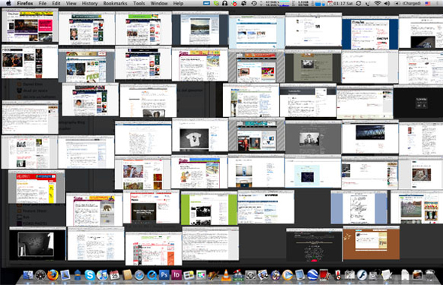Screen dimensions: 443x285
Task: Click the US flag input menu icon
Action: 428,4
